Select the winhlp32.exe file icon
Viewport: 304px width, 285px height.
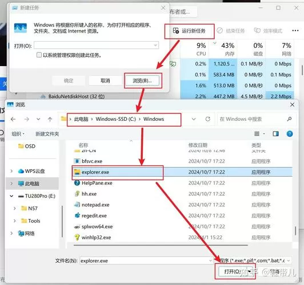click(77, 237)
